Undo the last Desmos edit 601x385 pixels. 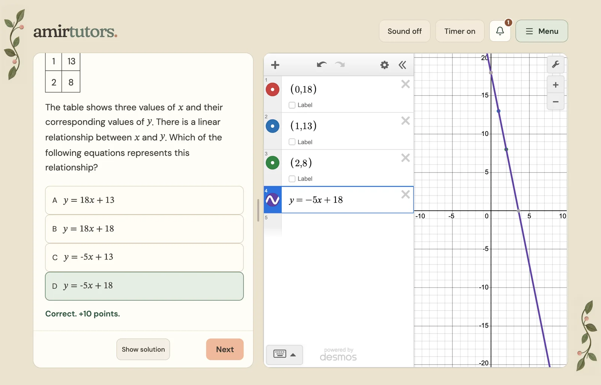pyautogui.click(x=322, y=65)
